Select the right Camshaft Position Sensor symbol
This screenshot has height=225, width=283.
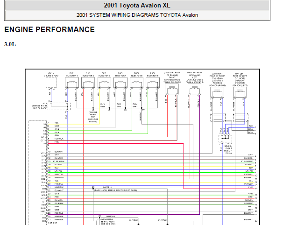pyautogui.click(x=217, y=92)
